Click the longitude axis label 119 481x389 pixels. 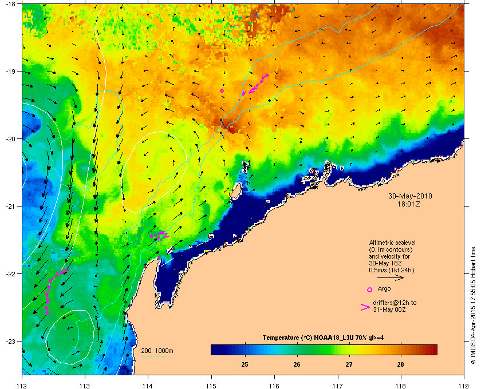pos(464,386)
